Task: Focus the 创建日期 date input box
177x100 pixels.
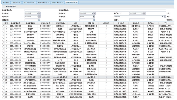Action: 31,20
